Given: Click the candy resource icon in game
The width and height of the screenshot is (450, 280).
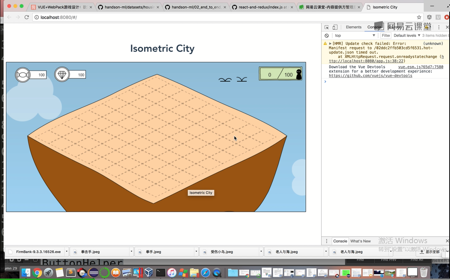Looking at the screenshot, I should (23, 75).
